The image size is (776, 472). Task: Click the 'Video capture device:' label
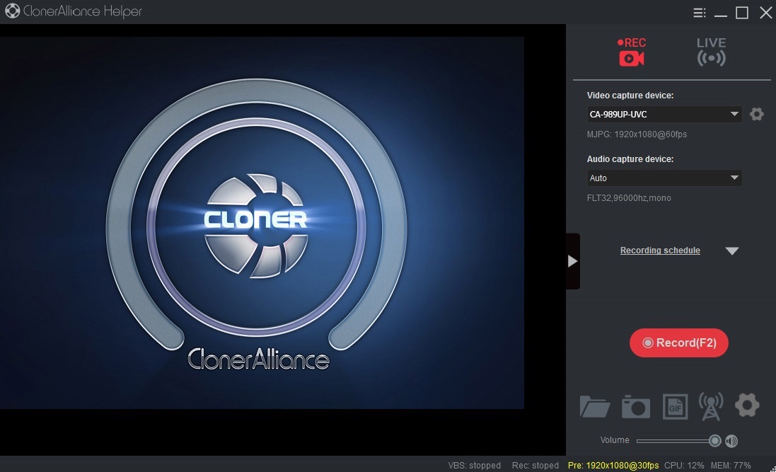pos(630,96)
